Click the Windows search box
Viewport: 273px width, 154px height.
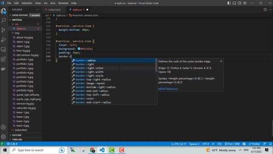tap(38, 150)
